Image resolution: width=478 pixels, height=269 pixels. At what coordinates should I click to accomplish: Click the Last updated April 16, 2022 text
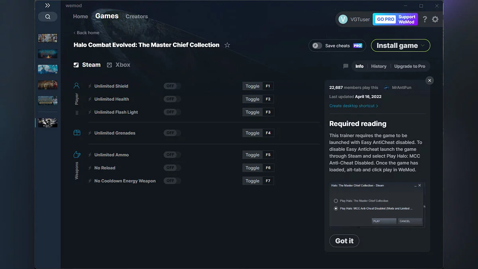point(355,97)
